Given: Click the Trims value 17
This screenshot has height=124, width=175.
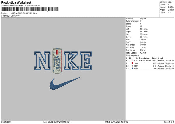Looking at the screenshot, I should coord(141,26).
